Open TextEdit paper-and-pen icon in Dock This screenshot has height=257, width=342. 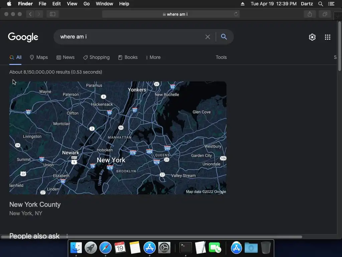[x=200, y=248]
